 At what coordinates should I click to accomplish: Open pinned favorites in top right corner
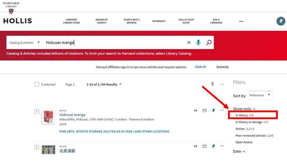[281, 21]
